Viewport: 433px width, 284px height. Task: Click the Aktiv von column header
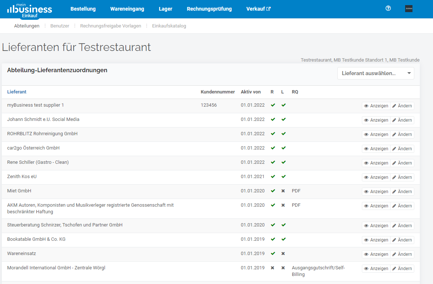coord(251,92)
